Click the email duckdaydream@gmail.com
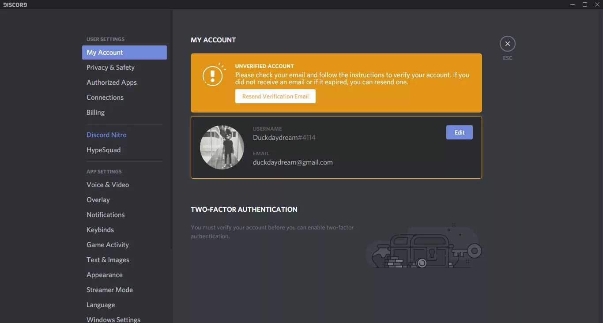This screenshot has width=603, height=323. [x=293, y=162]
